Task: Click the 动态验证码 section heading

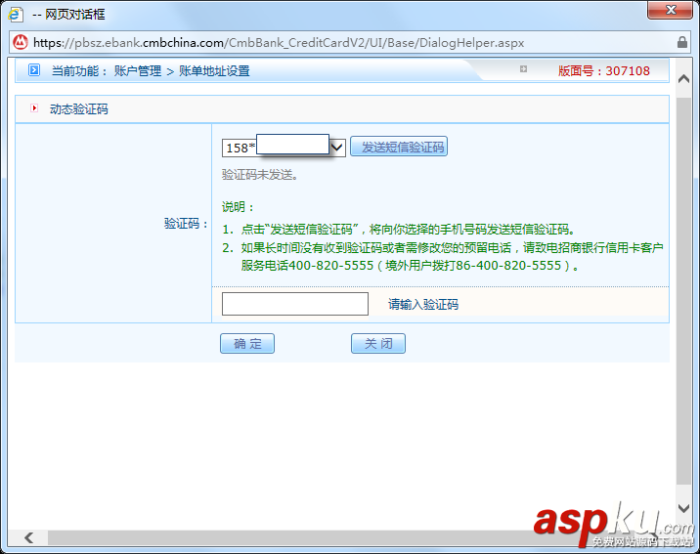Action: tap(79, 109)
